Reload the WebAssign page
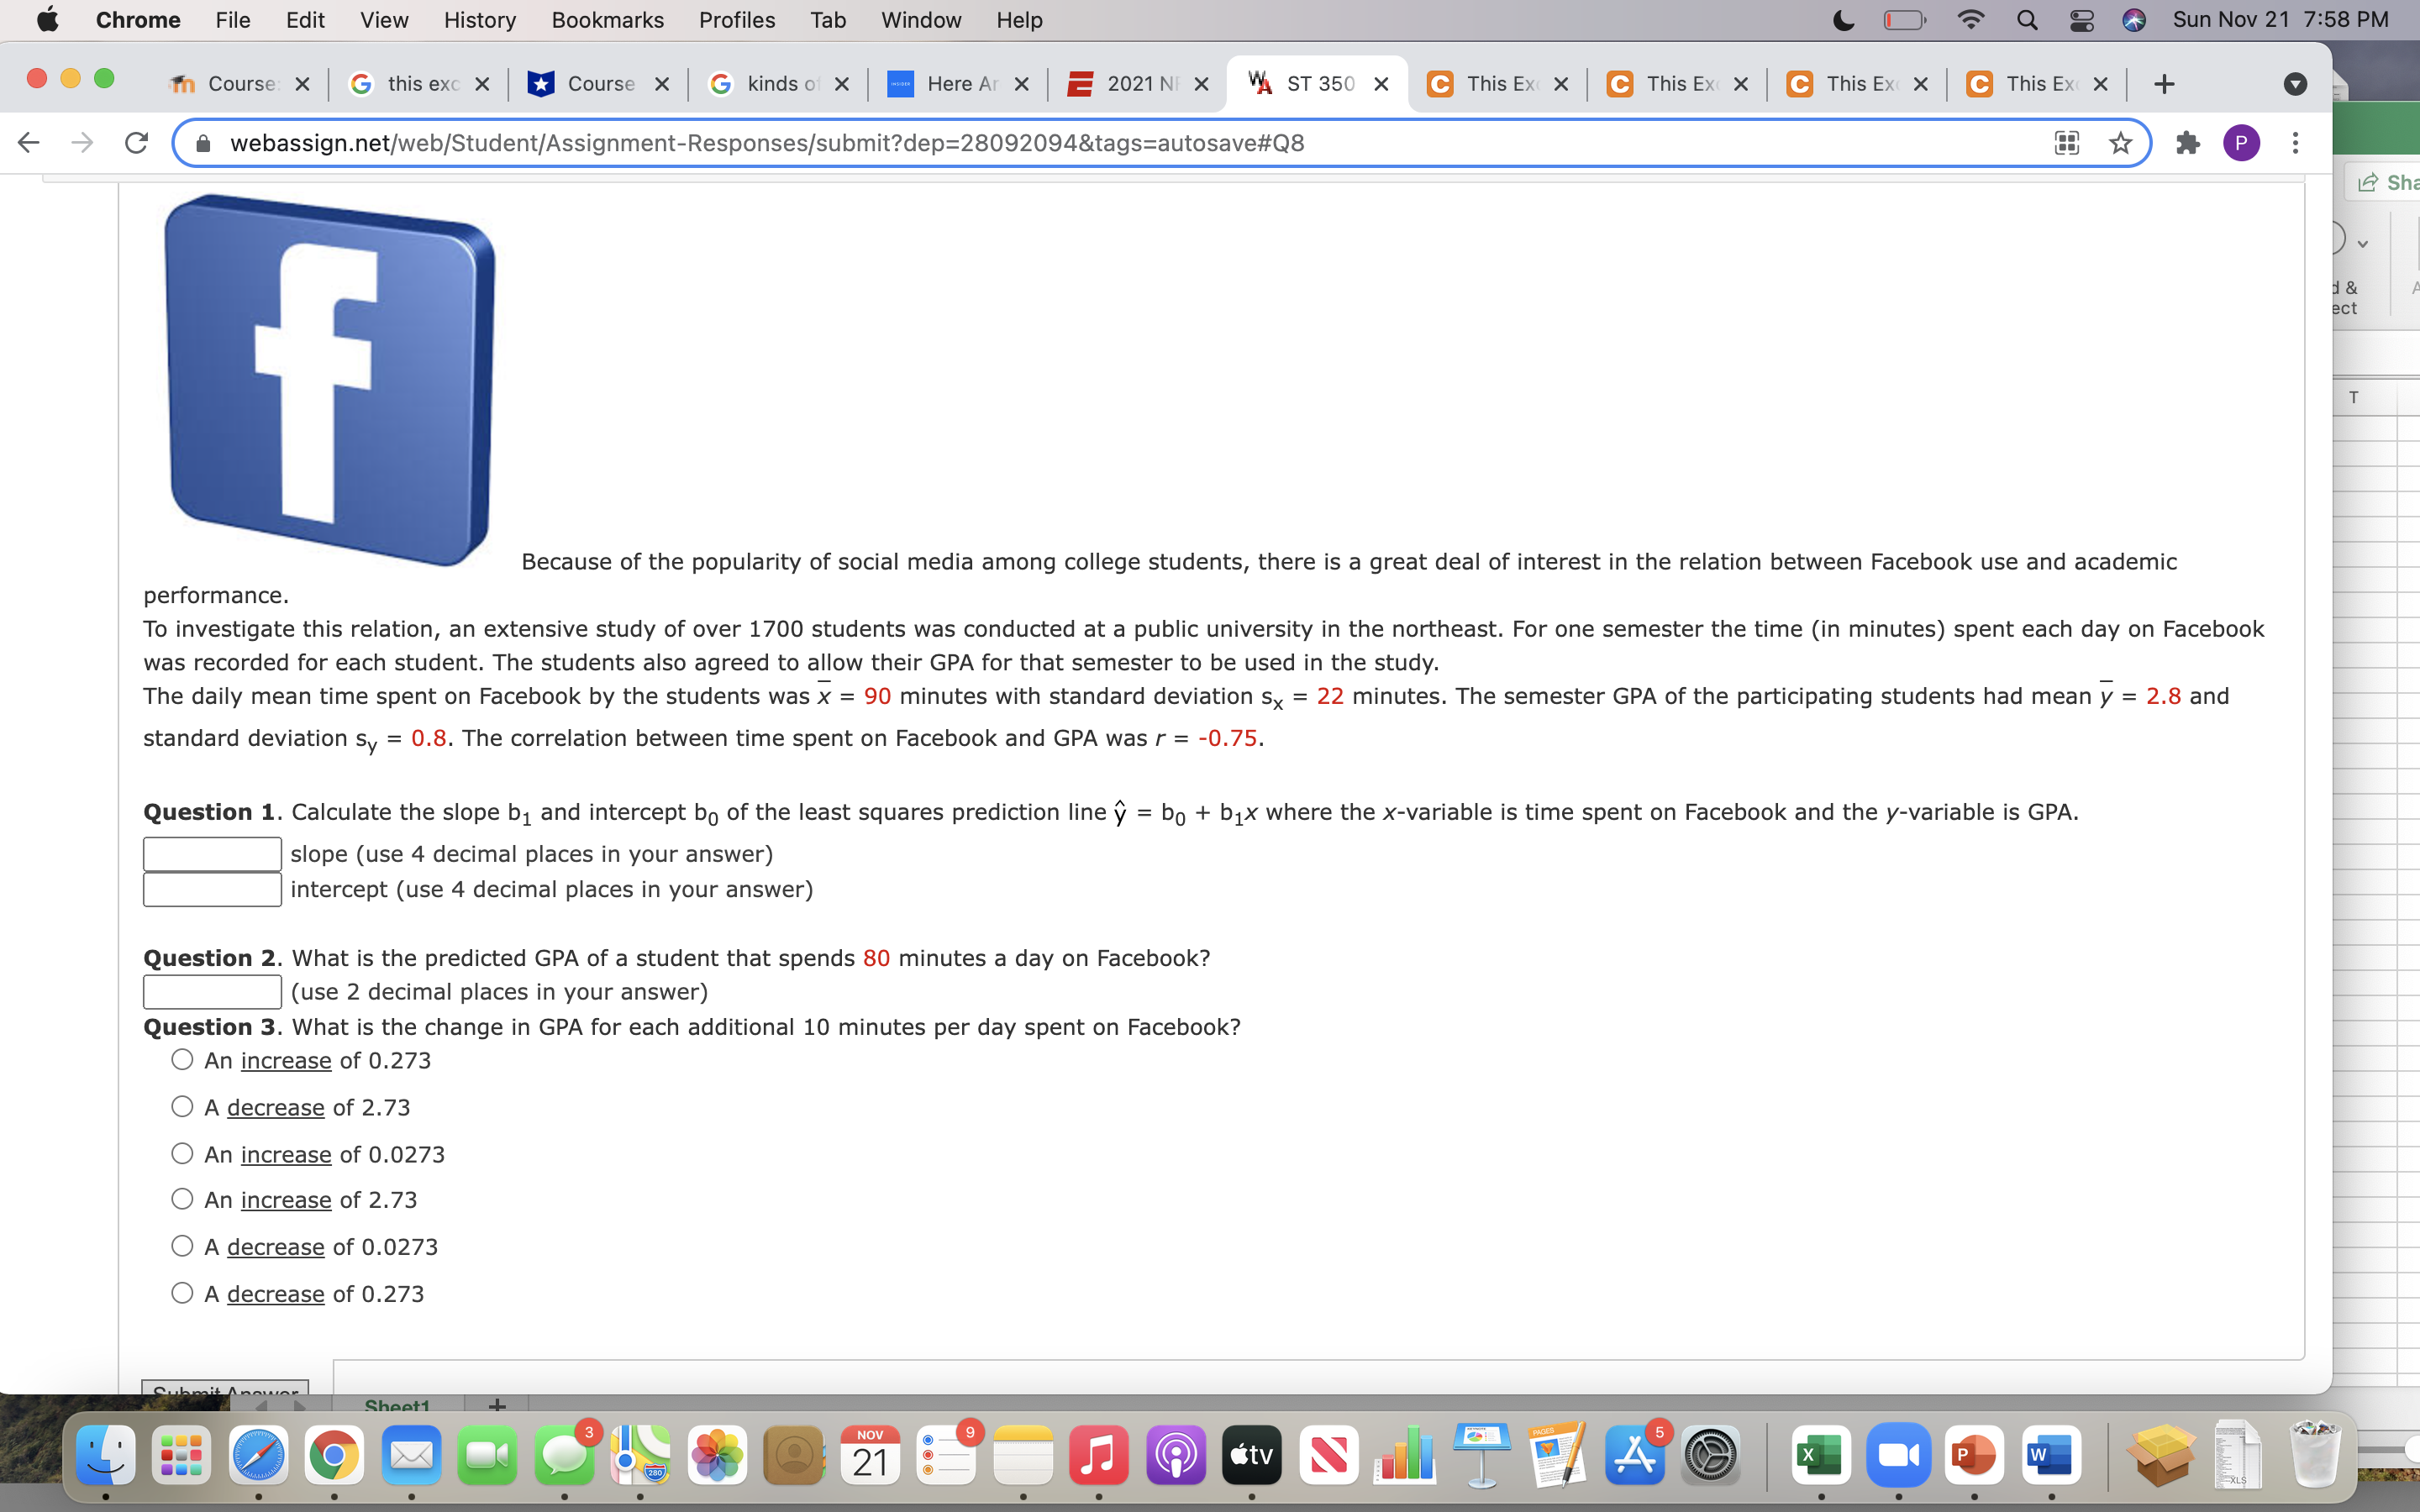 tap(137, 143)
